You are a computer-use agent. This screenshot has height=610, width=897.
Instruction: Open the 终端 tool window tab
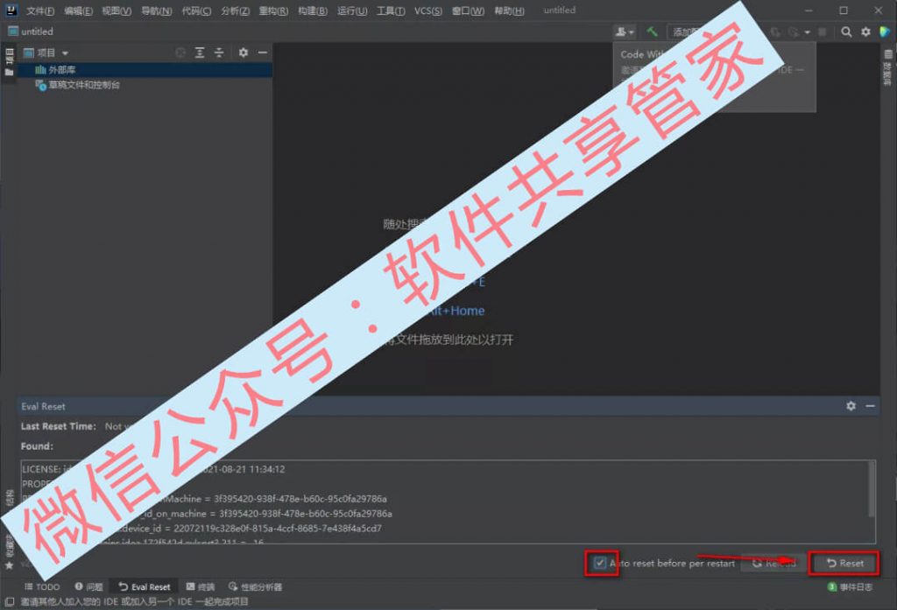(x=201, y=586)
